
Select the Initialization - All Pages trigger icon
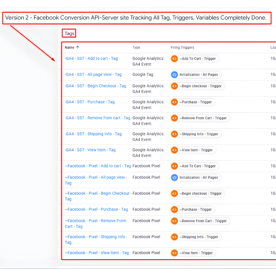point(174,75)
